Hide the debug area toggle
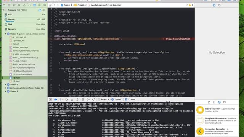This screenshot has height=137, width=244. [50, 99]
